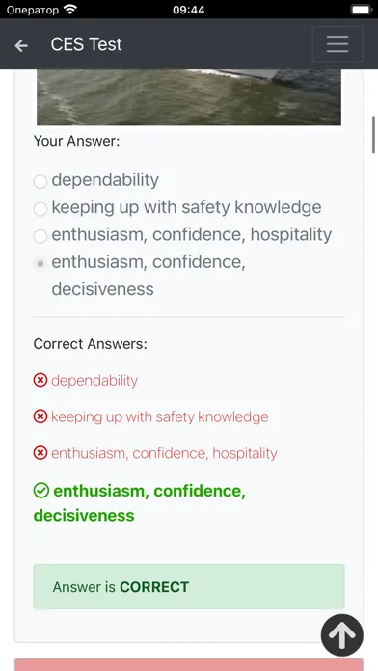
Task: Open the hamburger menu
Action: [337, 44]
